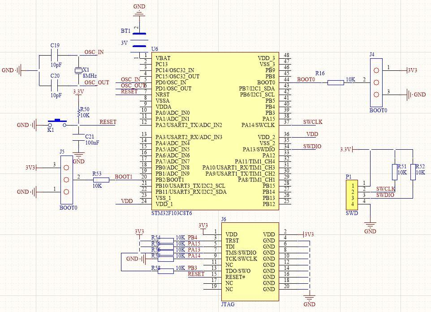Click the 3V battery value text

124,43
